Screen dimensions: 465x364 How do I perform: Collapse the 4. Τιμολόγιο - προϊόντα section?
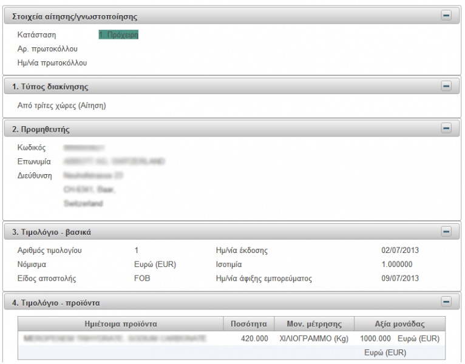(446, 302)
